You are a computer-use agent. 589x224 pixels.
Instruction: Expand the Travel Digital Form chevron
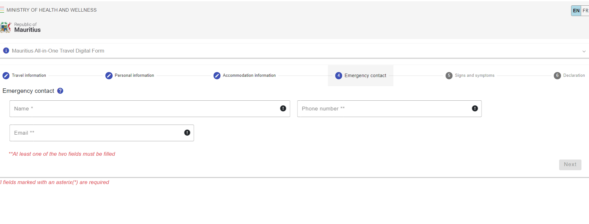[584, 51]
